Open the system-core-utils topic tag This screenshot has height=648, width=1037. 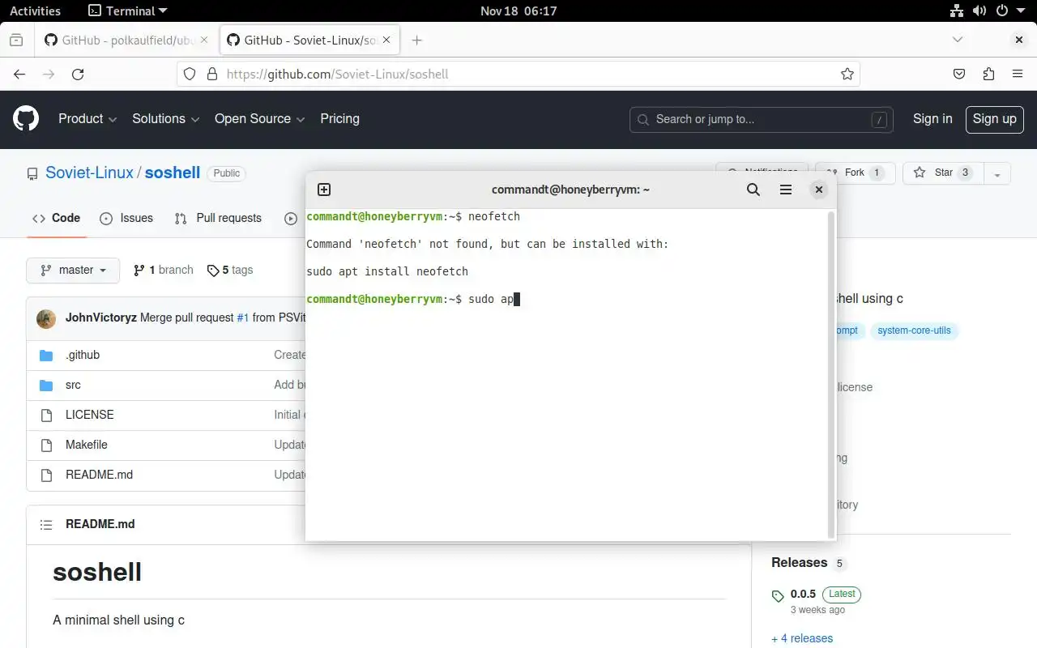coord(914,330)
